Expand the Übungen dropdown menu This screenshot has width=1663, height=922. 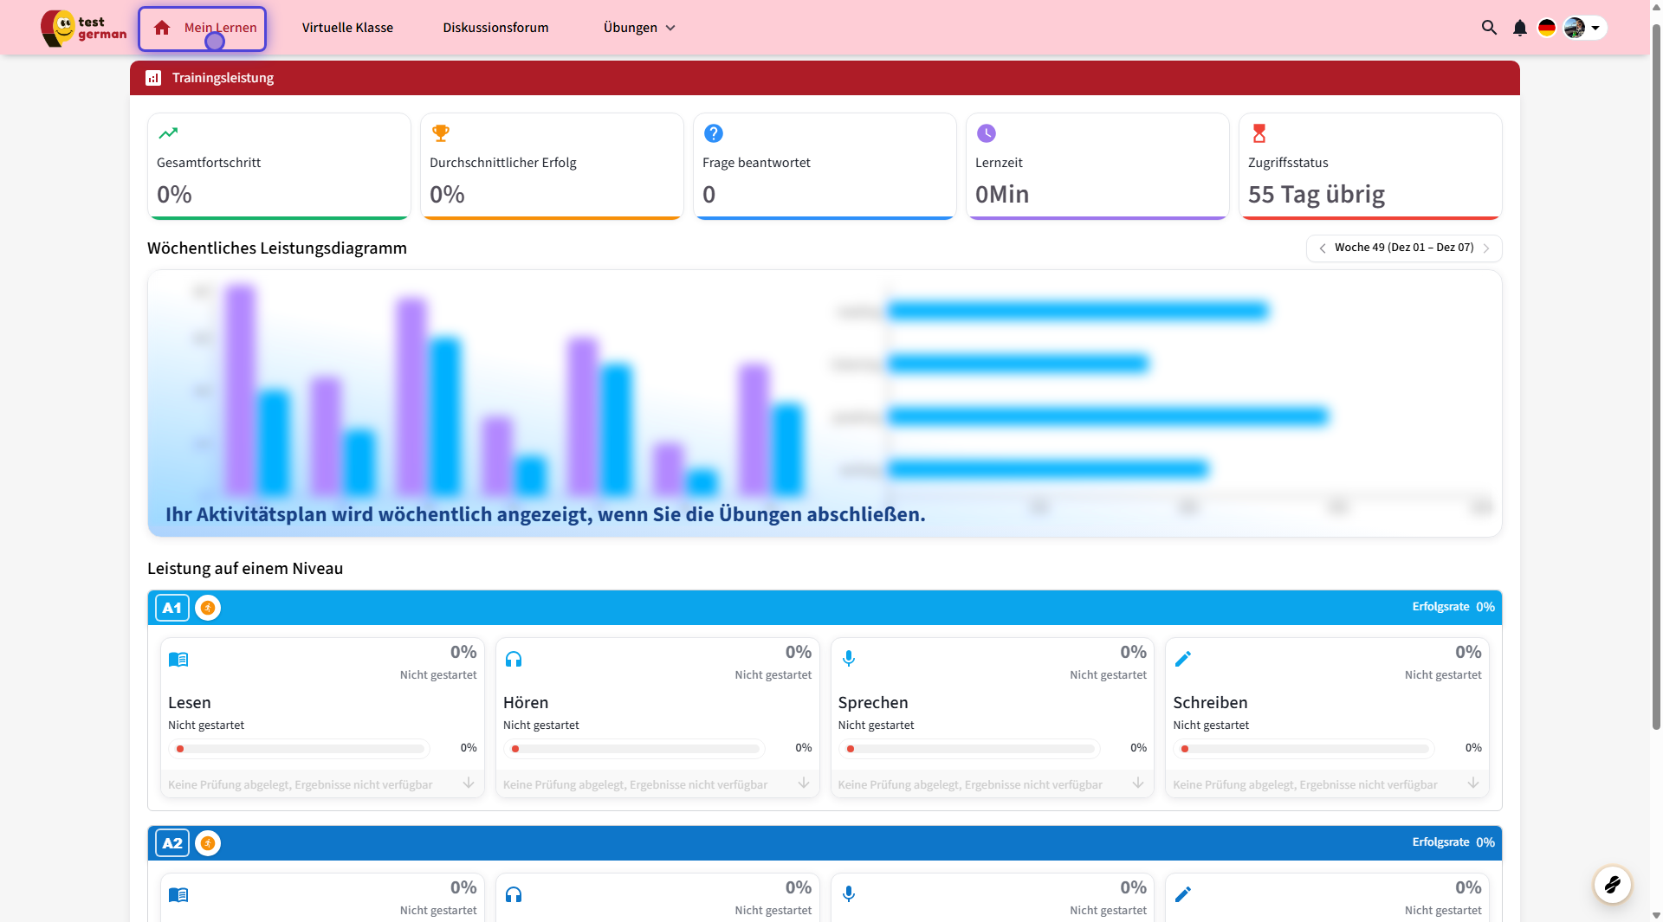[639, 28]
